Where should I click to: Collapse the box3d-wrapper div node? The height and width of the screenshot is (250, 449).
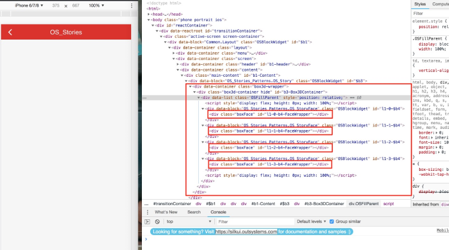click(190, 86)
